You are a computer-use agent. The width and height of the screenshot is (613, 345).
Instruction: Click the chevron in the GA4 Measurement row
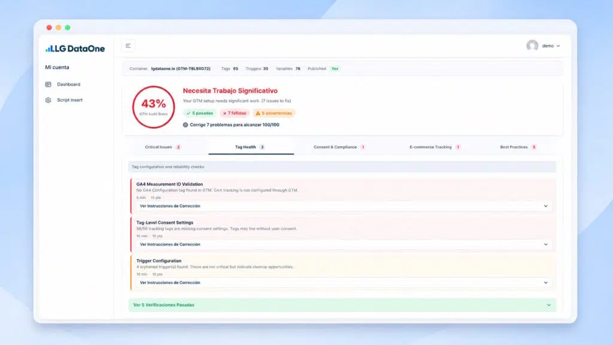[x=546, y=206]
